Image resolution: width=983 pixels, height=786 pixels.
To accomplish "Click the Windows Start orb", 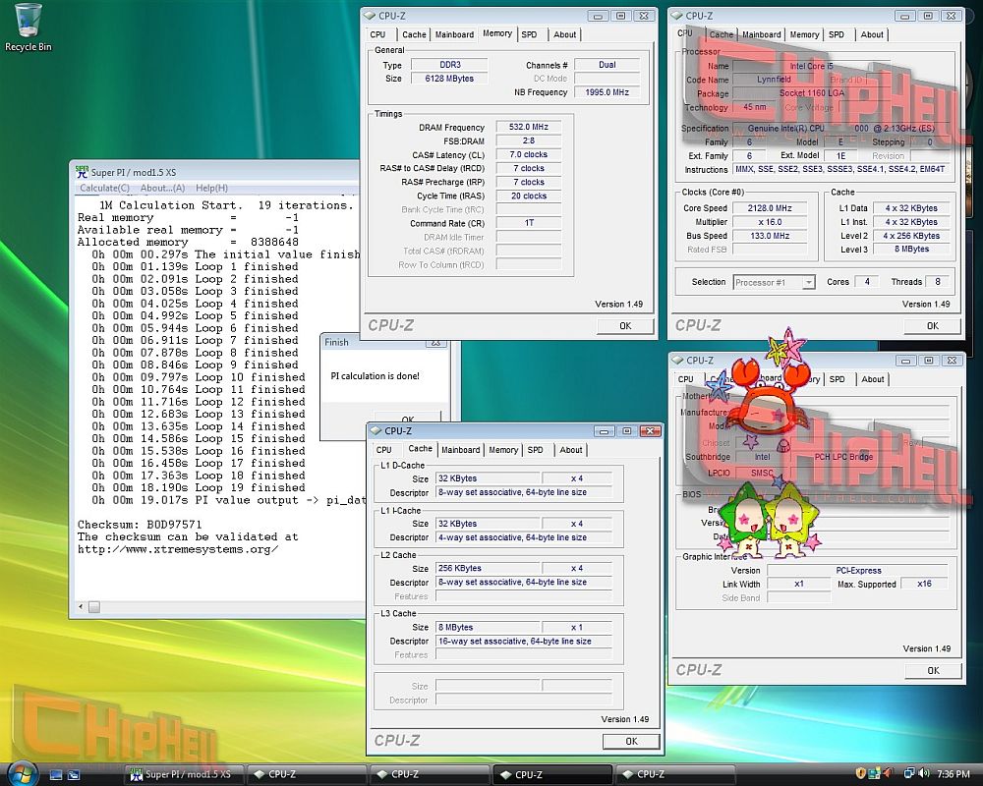I will click(x=22, y=772).
